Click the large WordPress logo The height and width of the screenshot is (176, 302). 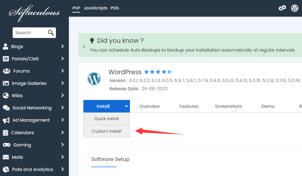(94, 79)
